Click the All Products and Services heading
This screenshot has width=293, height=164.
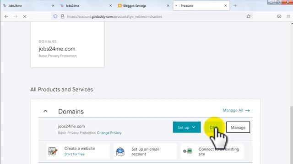pos(61,89)
